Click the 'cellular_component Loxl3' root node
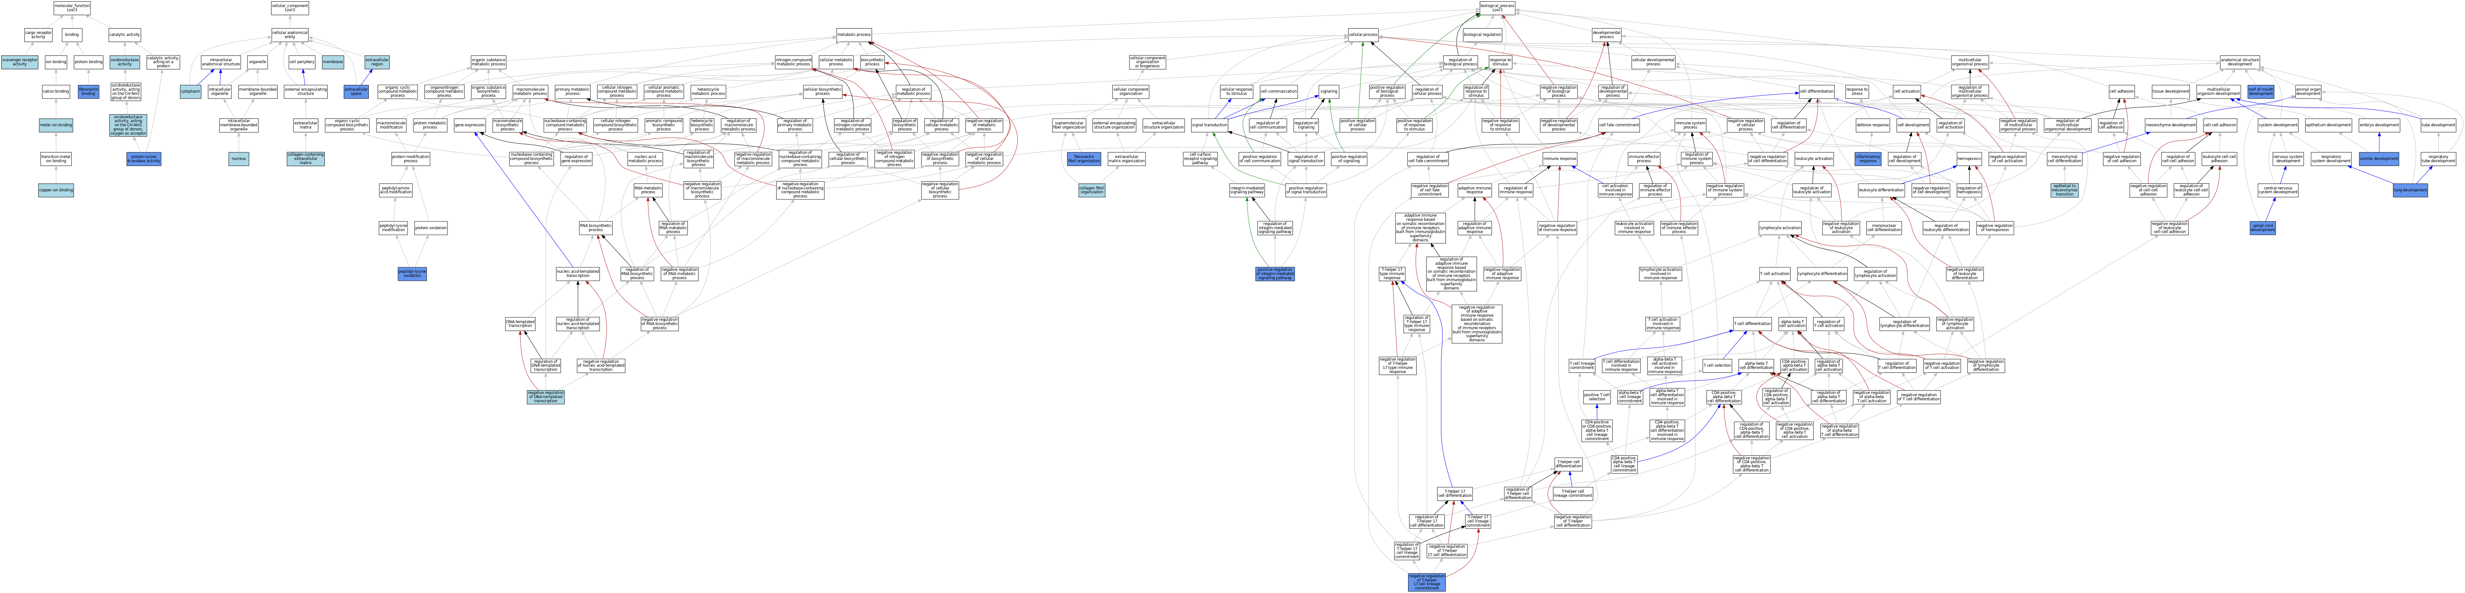 coord(290,8)
